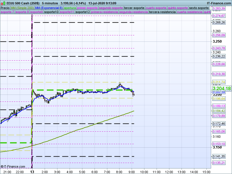Click the bold 13 date marker on time axis
This screenshot has height=174, width=232.
32,172
